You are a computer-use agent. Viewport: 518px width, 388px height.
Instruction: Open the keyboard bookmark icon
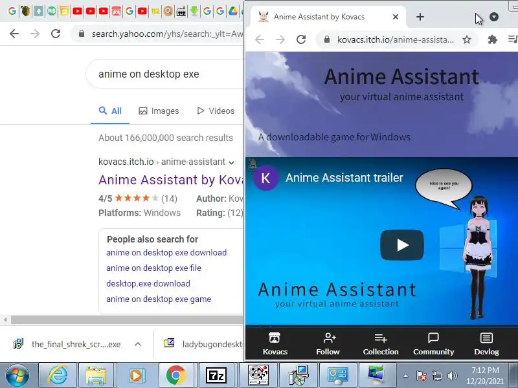click(181, 11)
